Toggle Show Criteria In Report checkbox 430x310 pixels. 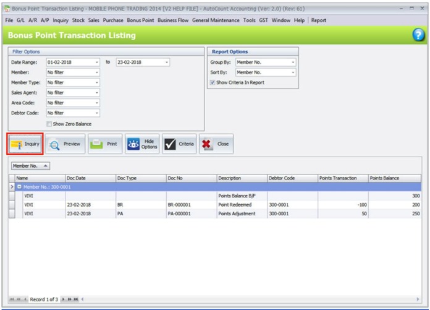point(213,82)
